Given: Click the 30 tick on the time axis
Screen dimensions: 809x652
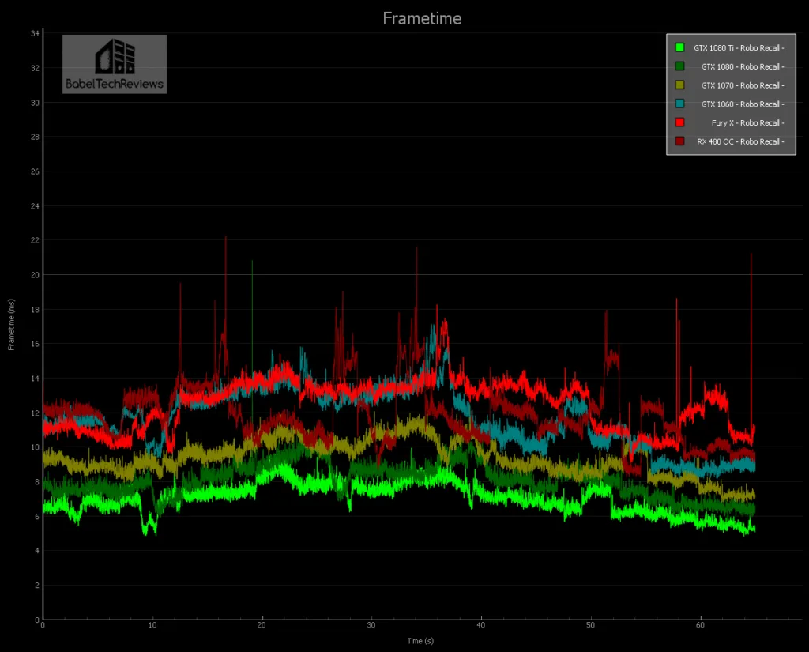Looking at the screenshot, I should pos(371,625).
